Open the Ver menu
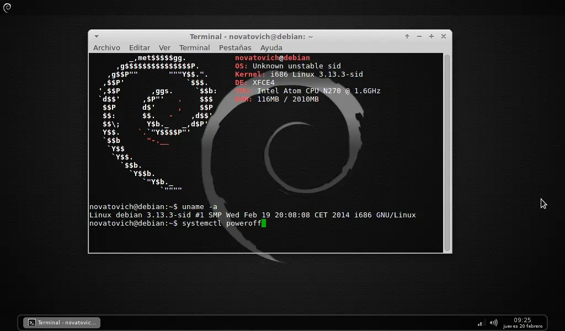The height and width of the screenshot is (331, 565). point(164,47)
